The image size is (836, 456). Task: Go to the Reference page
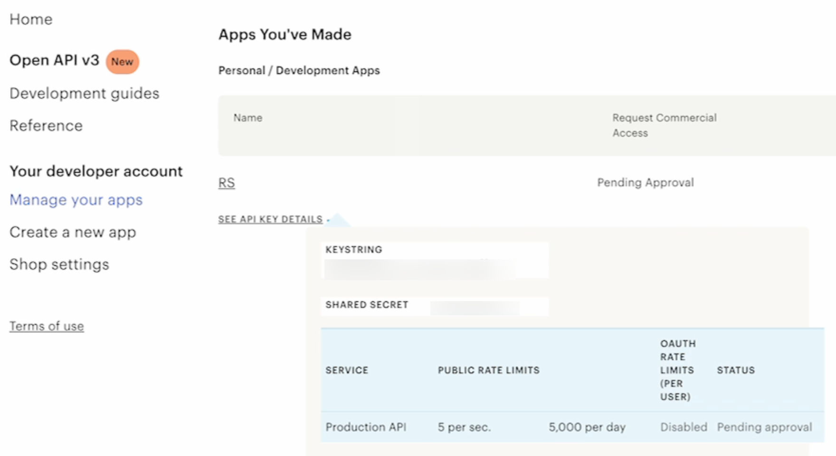(x=46, y=126)
